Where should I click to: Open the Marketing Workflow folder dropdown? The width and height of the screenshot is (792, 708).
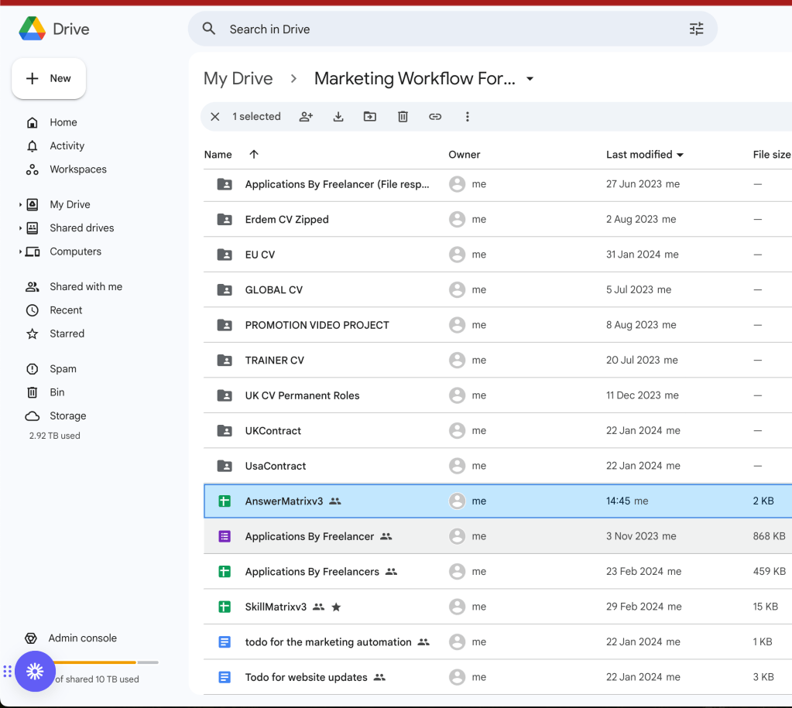pyautogui.click(x=530, y=79)
